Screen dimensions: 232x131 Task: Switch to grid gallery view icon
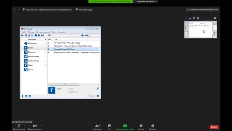pos(198,19)
